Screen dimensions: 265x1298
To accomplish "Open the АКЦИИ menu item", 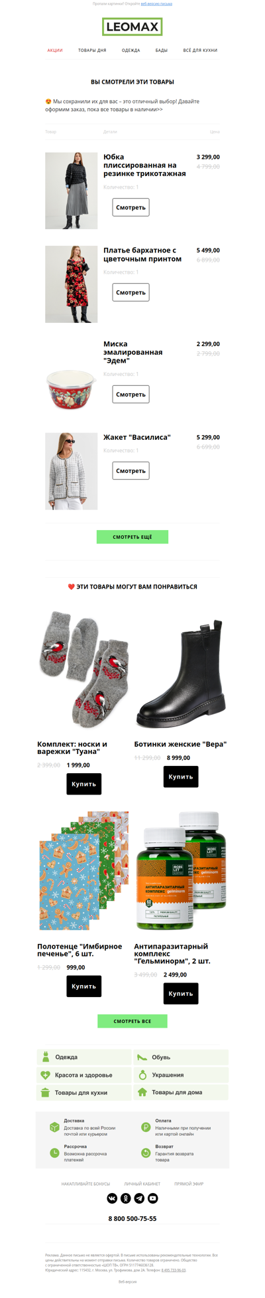I will click(x=55, y=50).
